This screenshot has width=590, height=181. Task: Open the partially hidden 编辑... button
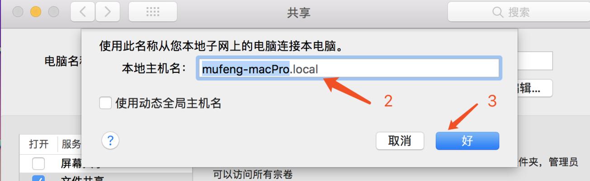coord(535,88)
